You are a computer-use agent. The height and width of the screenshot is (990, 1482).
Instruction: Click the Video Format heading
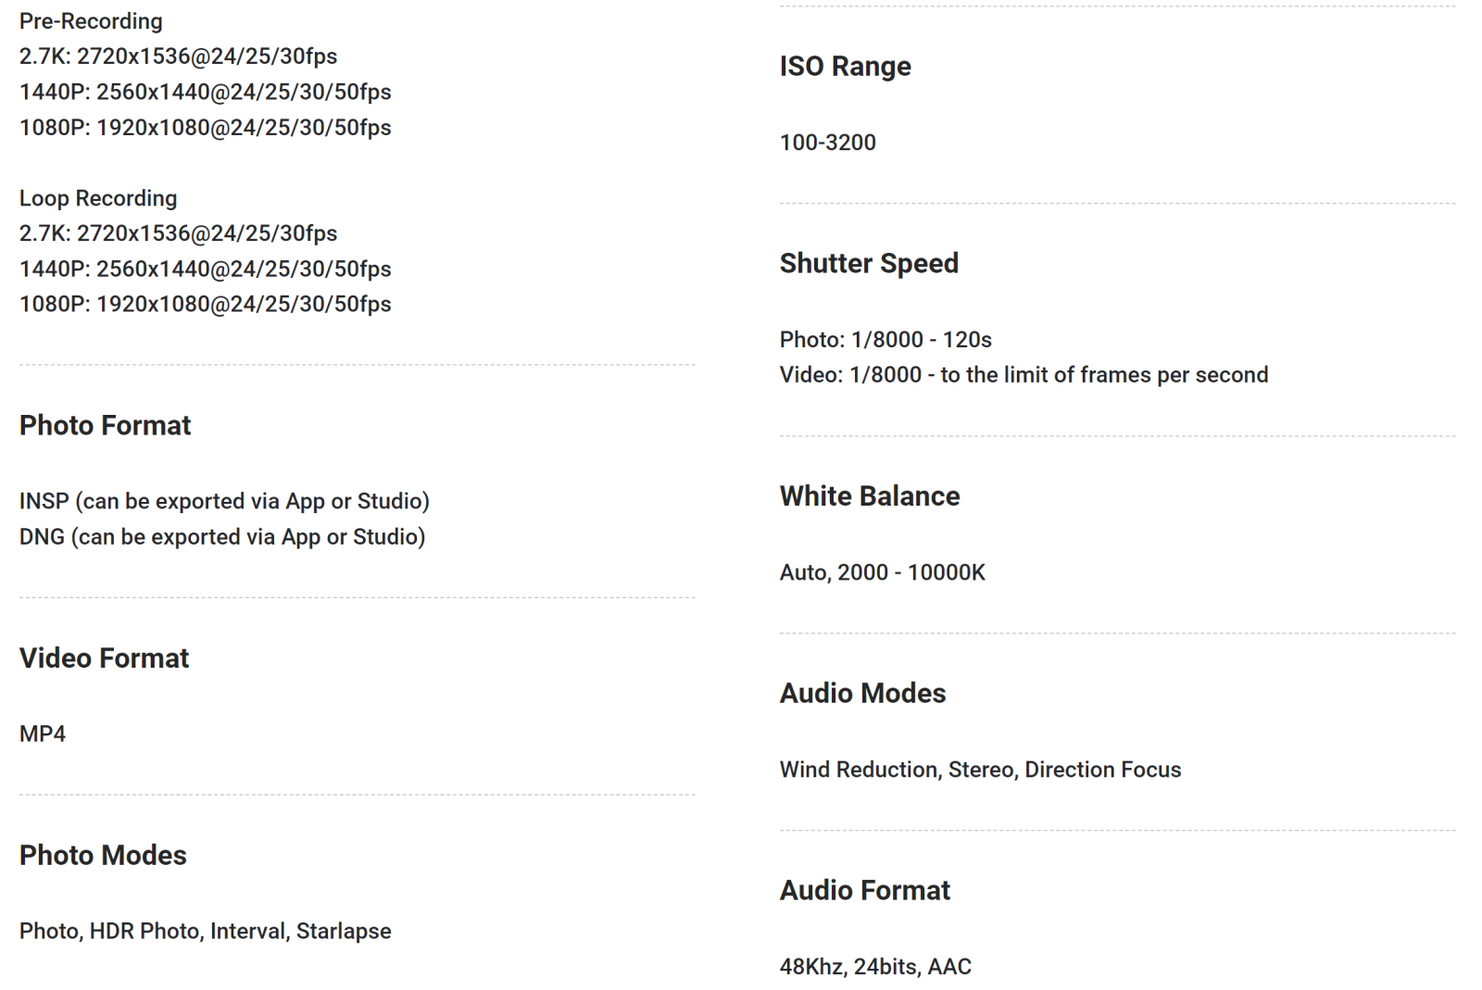click(104, 658)
